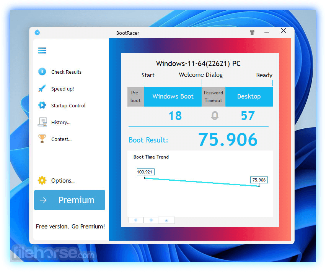This screenshot has width=326, height=272.
Task: Open Startup Control
Action: click(68, 105)
